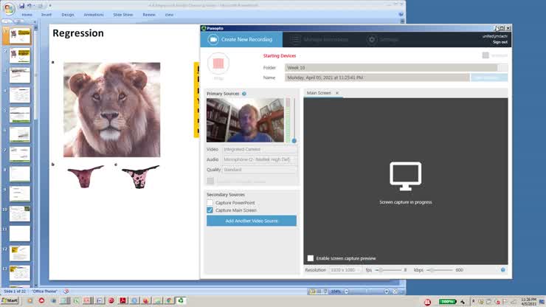The image size is (546, 307).
Task: Select slide 2 thumbnail
Action: 19,55
